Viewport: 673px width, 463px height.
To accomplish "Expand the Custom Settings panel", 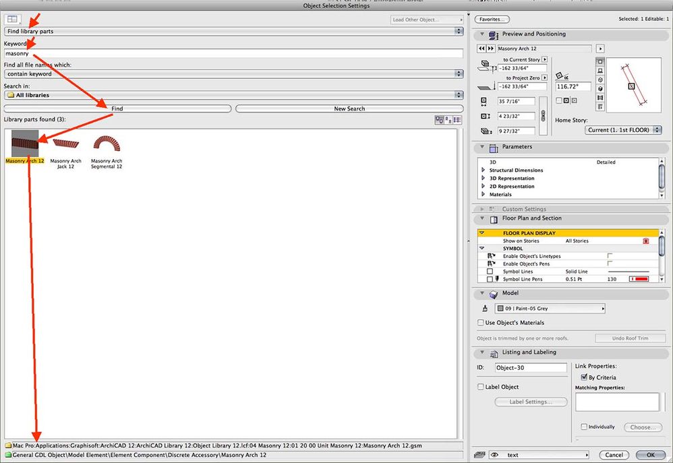I will (x=482, y=209).
